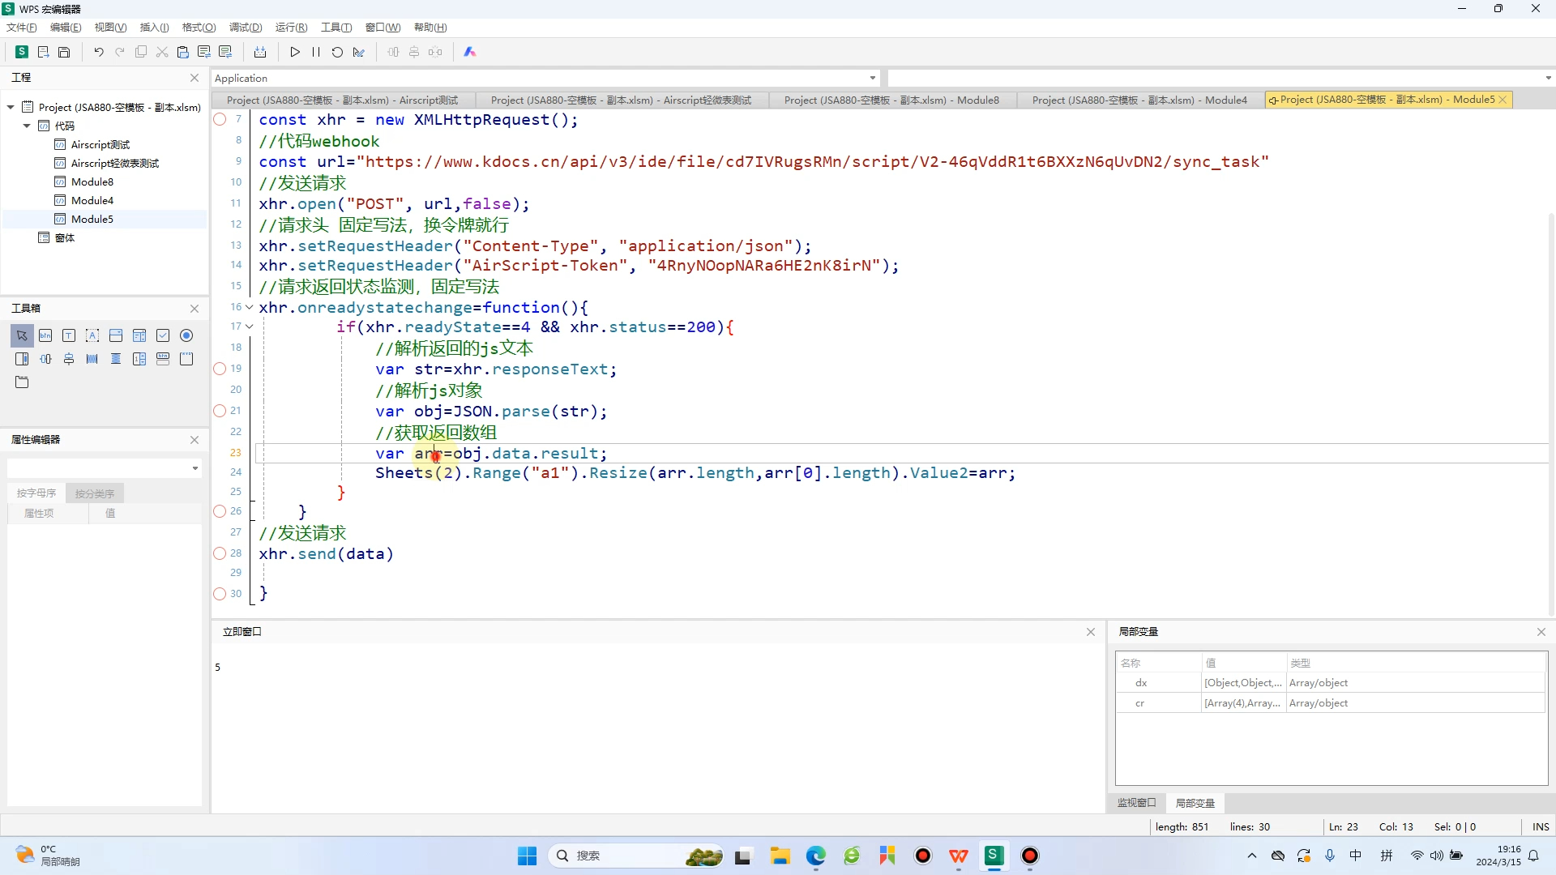Image resolution: width=1556 pixels, height=875 pixels.
Task: Click the cut scissors toolbar icon
Action: 162,52
